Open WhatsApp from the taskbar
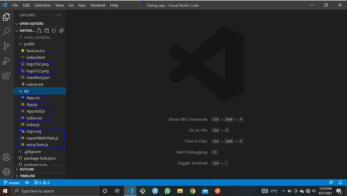Screen dimensions: 347x196 pos(167,191)
